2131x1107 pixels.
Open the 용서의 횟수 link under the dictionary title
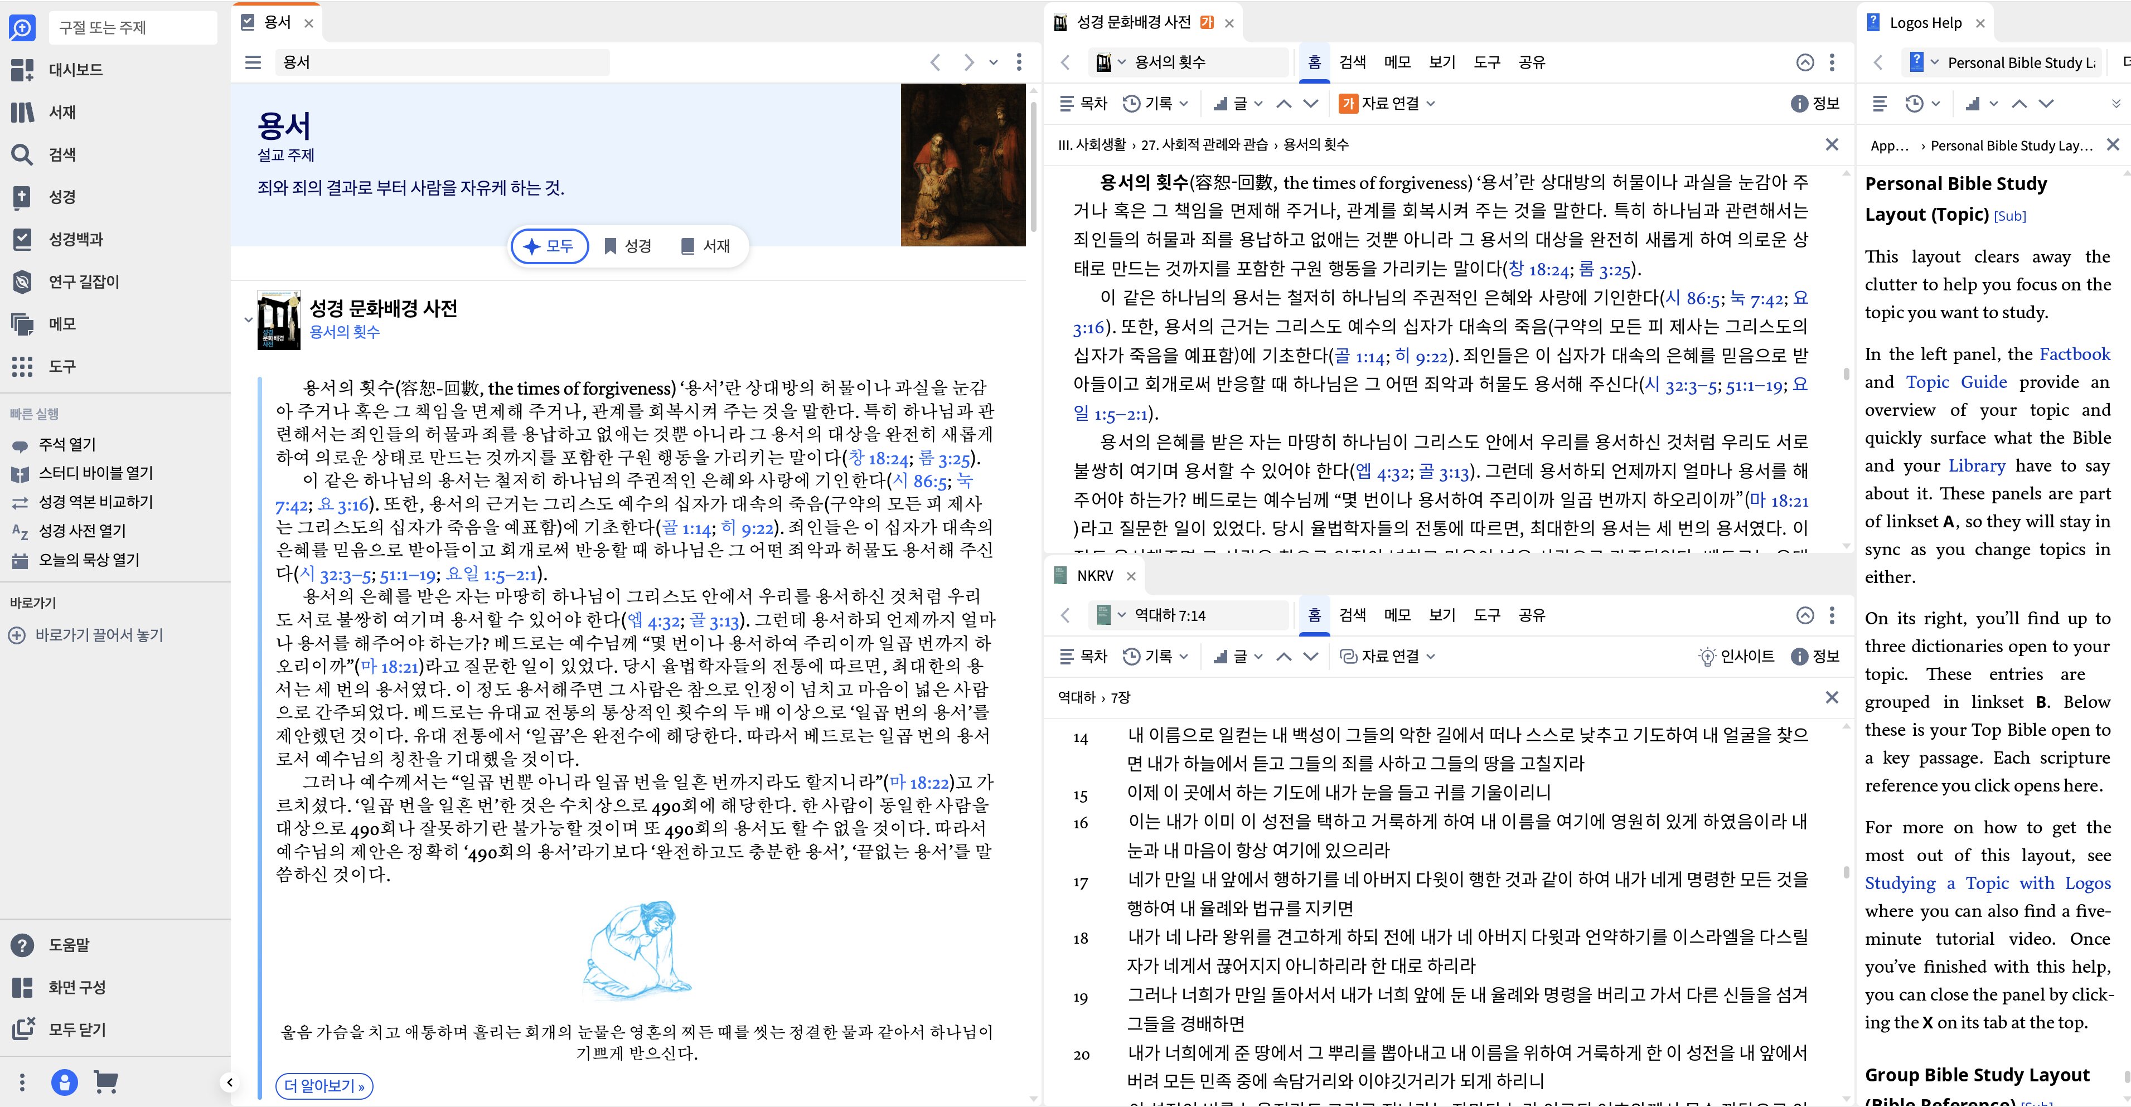(344, 332)
